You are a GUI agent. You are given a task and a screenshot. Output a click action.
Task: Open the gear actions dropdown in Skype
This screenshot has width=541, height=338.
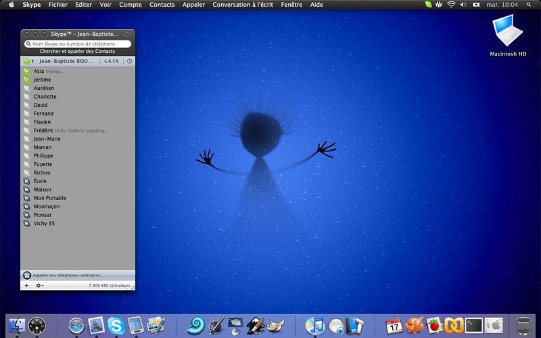pyautogui.click(x=40, y=285)
